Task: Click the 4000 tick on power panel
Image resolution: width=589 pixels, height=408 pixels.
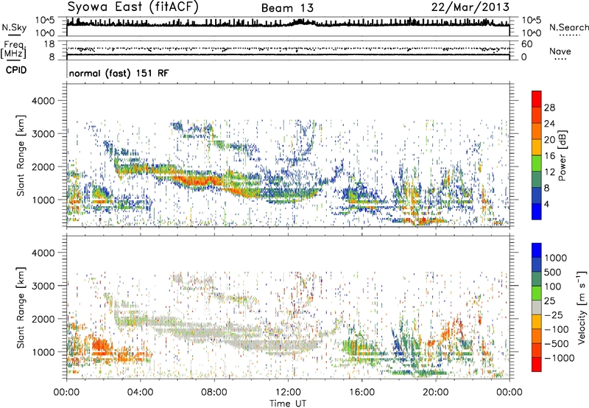Action: (x=43, y=101)
